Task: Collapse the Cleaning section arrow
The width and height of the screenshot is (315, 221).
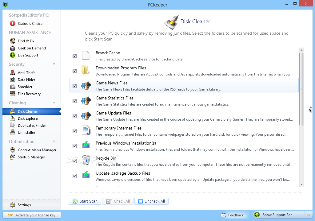Action: pos(54,103)
